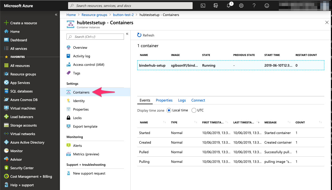
Task: Click the All resources grid icon
Action: tap(6, 66)
